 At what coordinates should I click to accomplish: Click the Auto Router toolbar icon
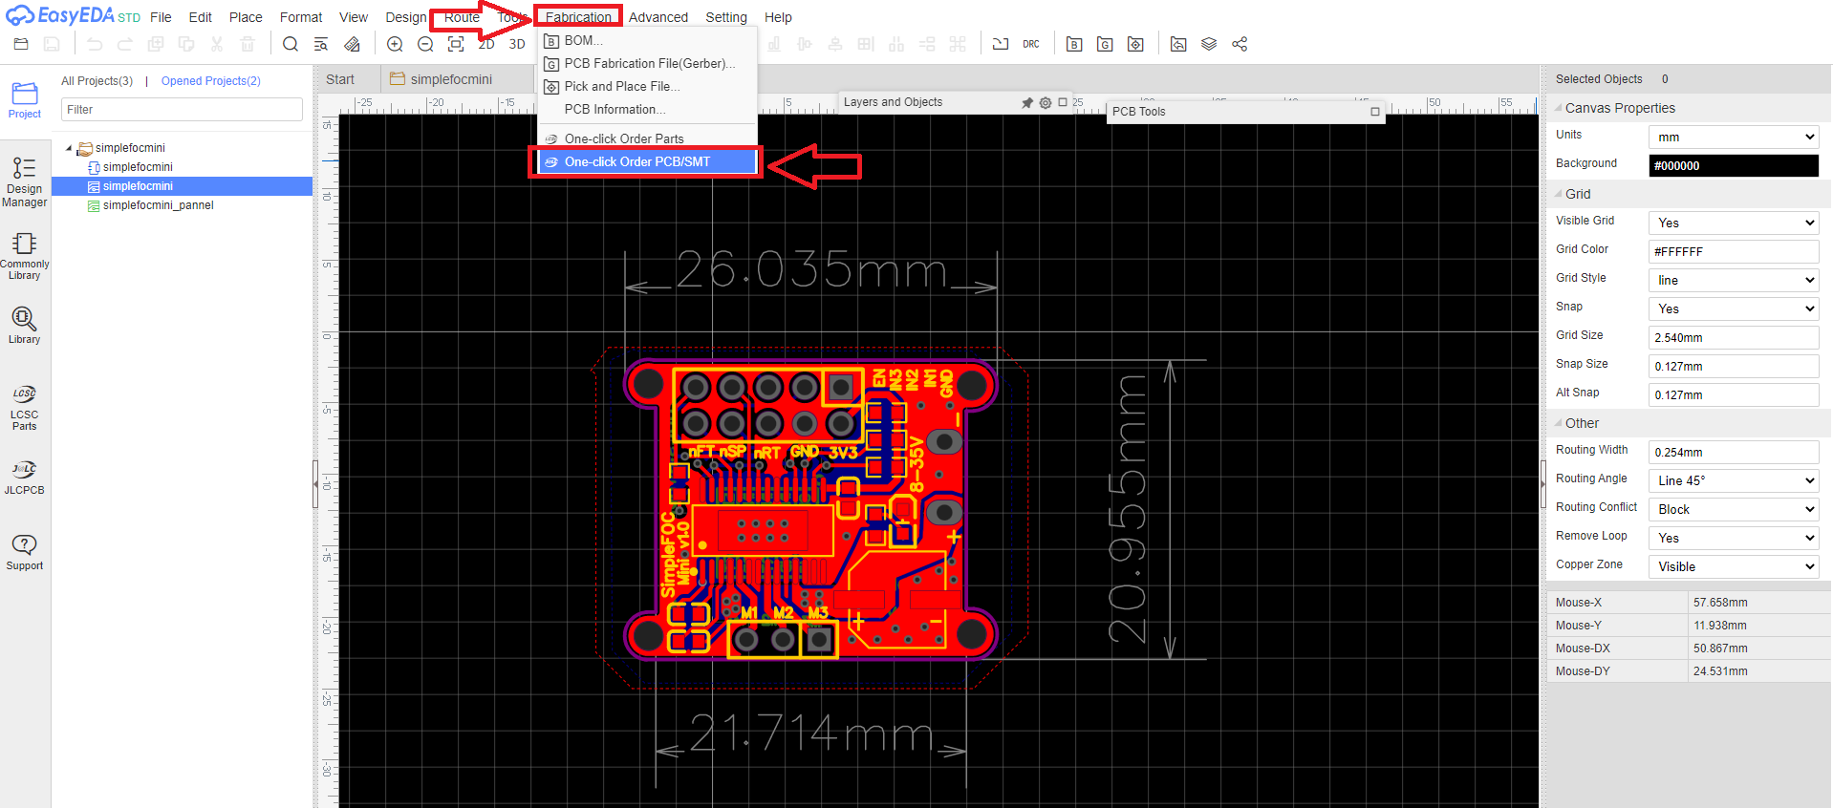coord(1001,44)
